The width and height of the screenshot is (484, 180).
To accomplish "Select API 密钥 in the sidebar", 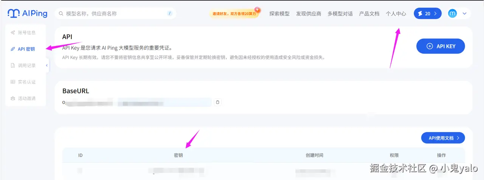I will coord(23,49).
